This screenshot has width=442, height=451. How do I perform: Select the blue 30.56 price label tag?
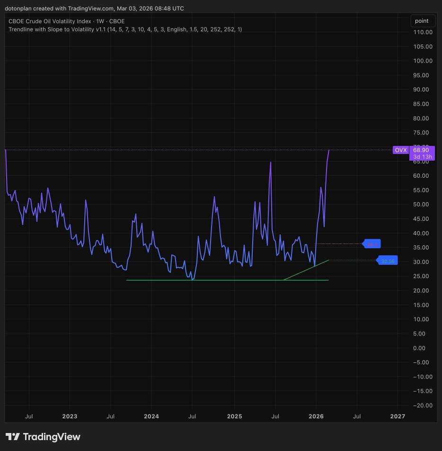[x=387, y=260]
